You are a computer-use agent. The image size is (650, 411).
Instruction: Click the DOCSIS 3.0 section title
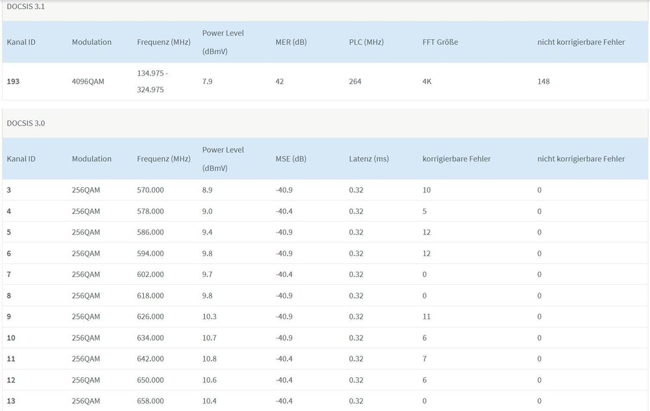pyautogui.click(x=25, y=123)
